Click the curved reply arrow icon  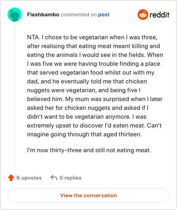pos(54,177)
